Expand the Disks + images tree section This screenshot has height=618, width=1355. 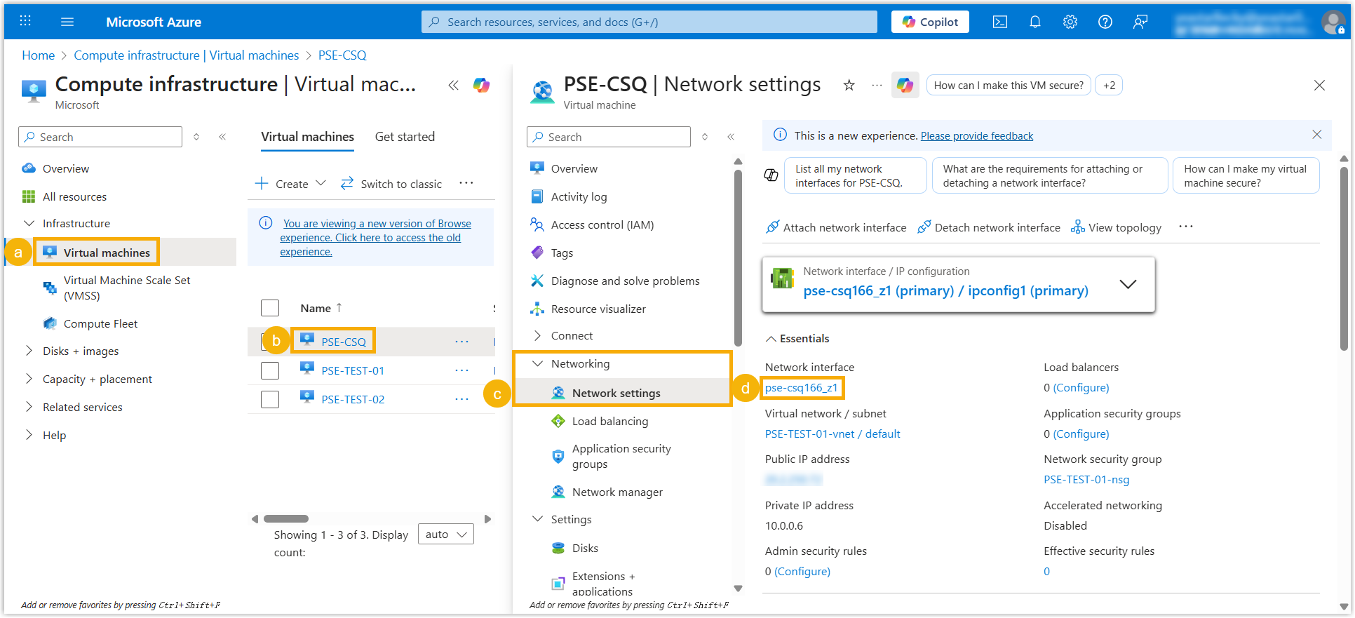[x=29, y=351]
